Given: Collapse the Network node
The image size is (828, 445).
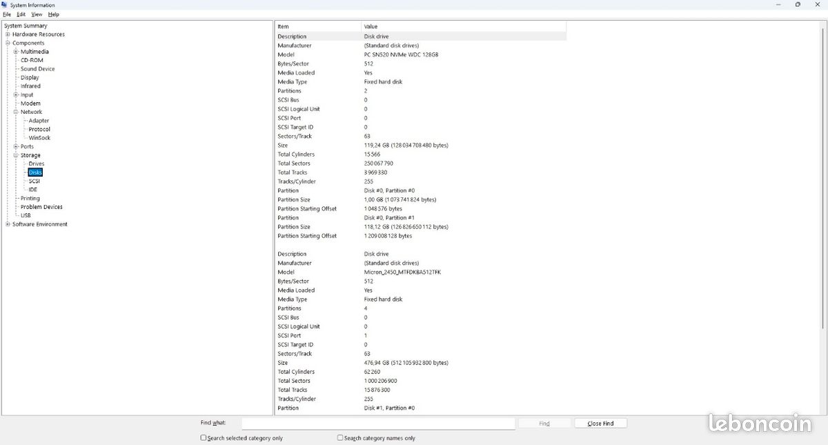Looking at the screenshot, I should (16, 112).
